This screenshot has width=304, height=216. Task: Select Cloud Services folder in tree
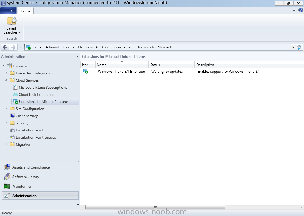click(x=27, y=80)
